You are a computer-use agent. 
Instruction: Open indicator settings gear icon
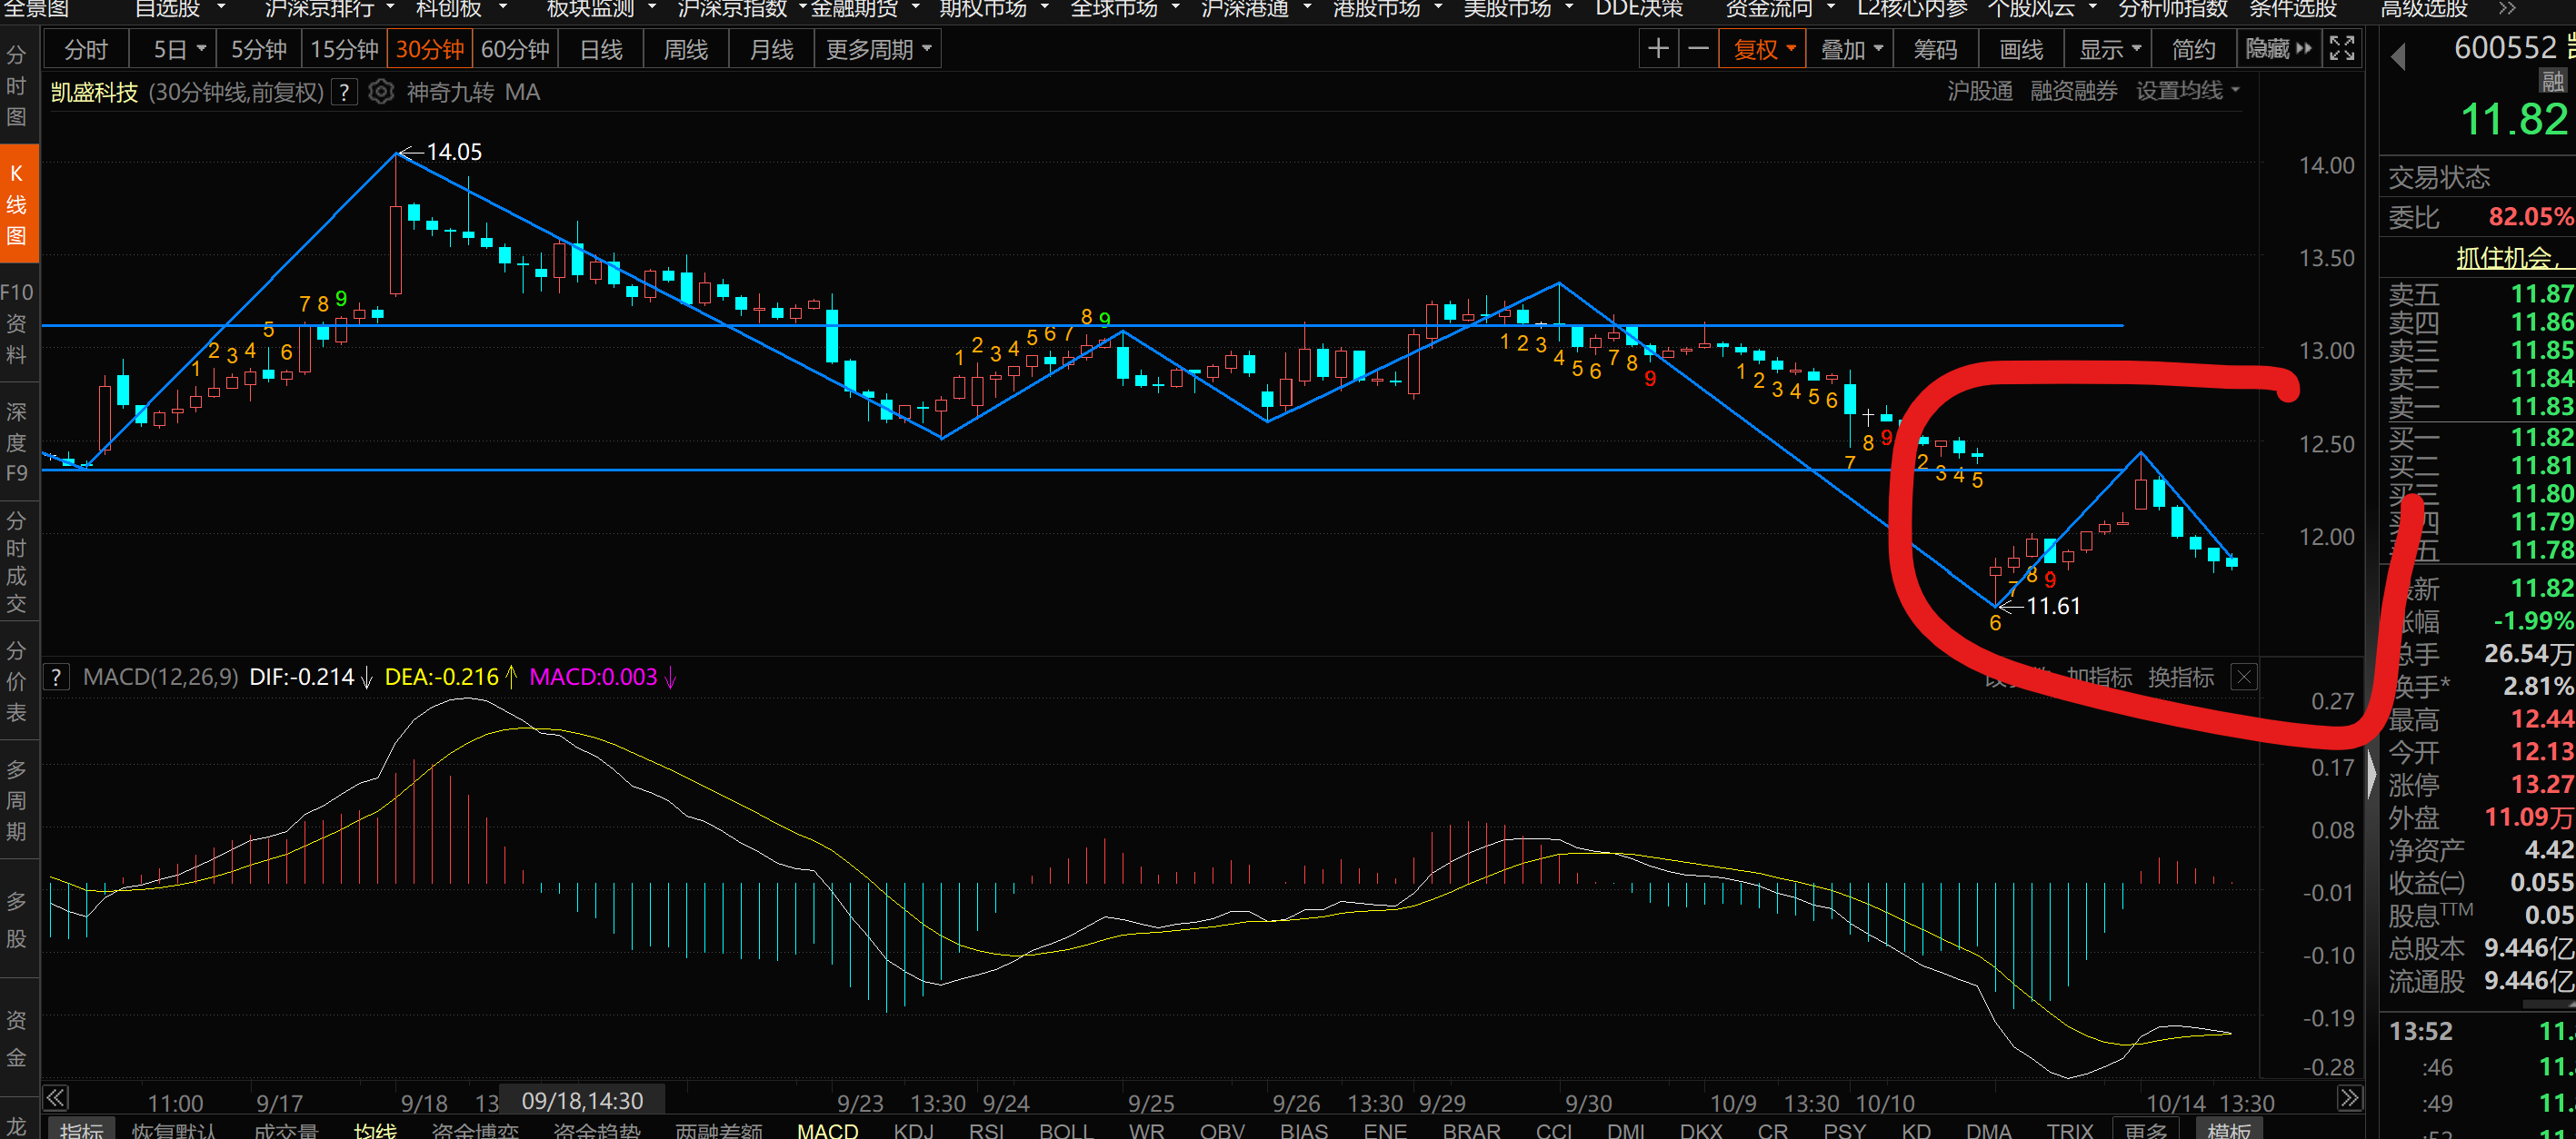point(380,92)
